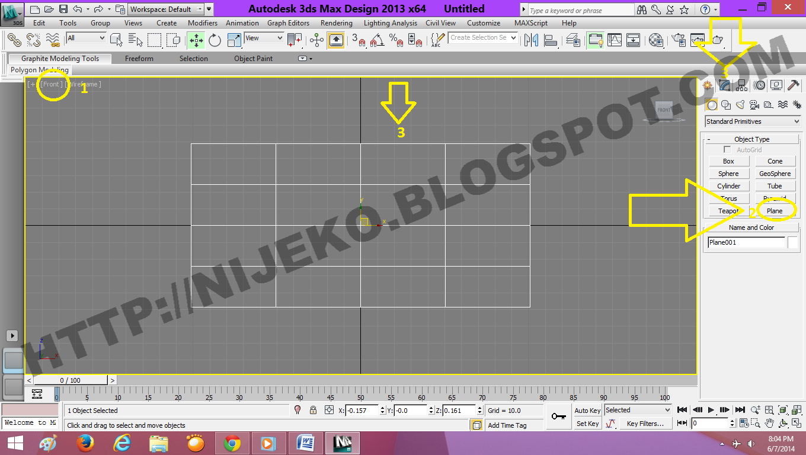Open the Modify panel tab
This screenshot has height=455, width=806.
(724, 85)
